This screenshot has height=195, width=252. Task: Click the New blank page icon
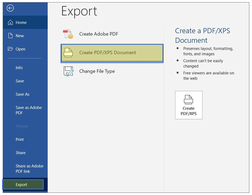pyautogui.click(x=10, y=36)
